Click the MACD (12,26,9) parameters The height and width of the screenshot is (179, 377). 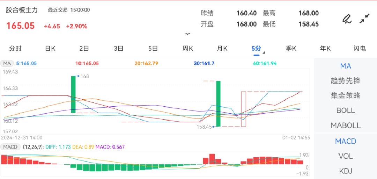(33, 147)
